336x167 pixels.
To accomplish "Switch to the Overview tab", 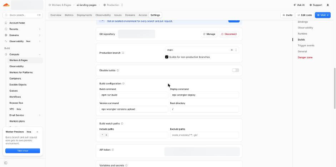I will point(56,15).
